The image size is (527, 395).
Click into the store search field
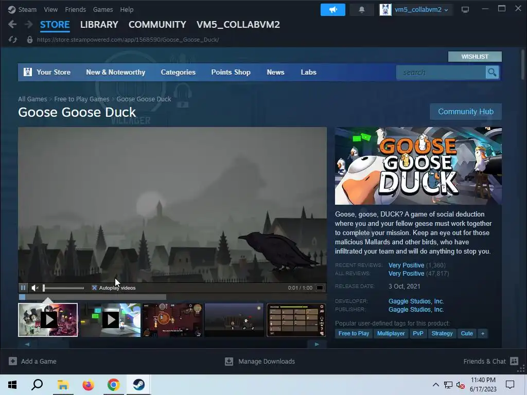click(x=441, y=72)
